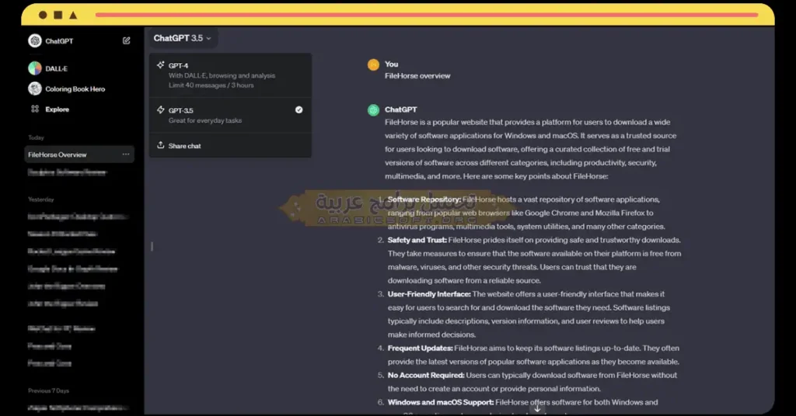
Task: Click the triangle shape in yellow title bar
Action: point(73,16)
